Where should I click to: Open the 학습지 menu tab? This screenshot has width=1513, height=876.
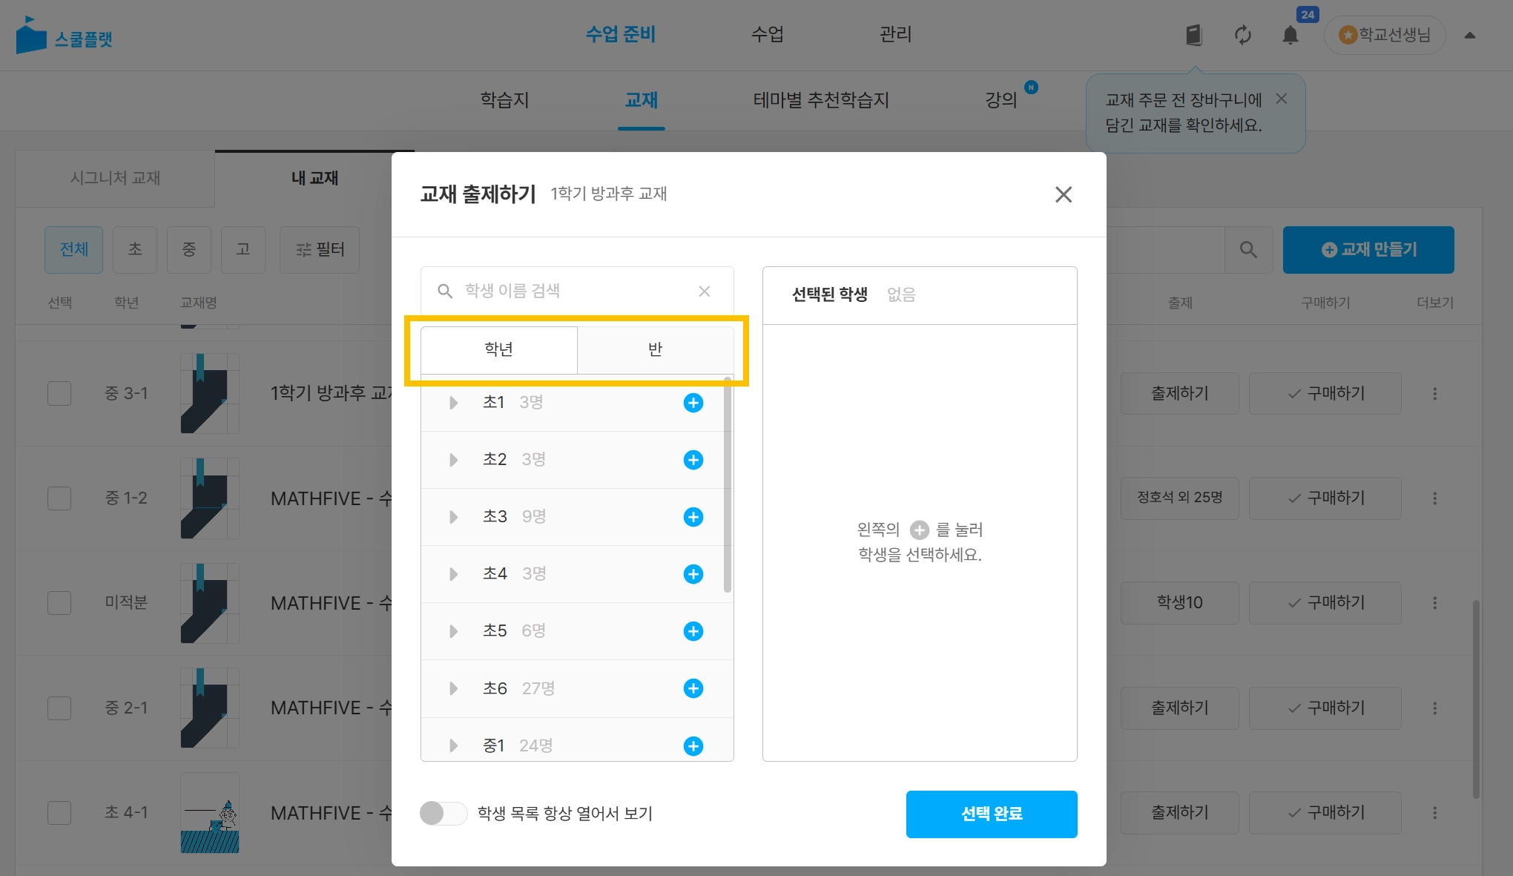pyautogui.click(x=504, y=100)
